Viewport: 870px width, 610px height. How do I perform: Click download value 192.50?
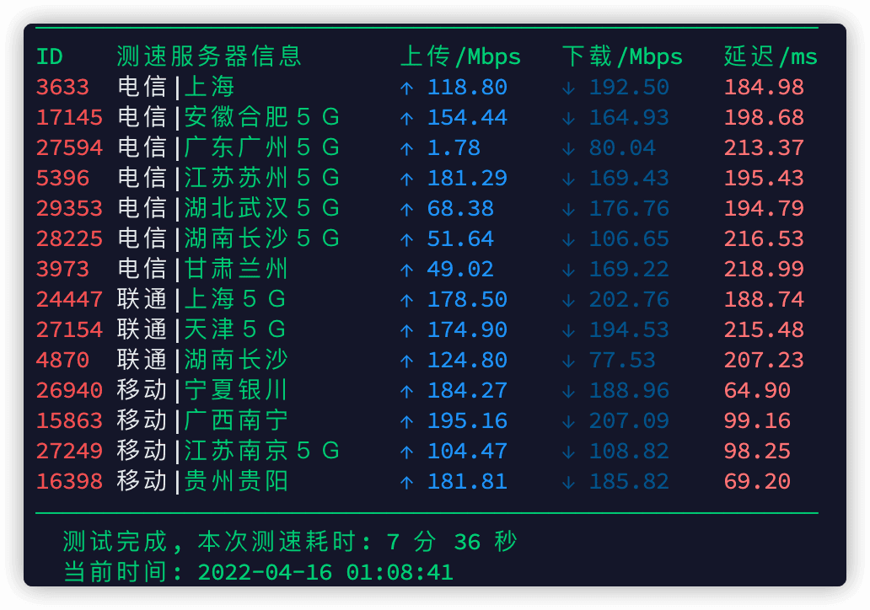point(629,87)
